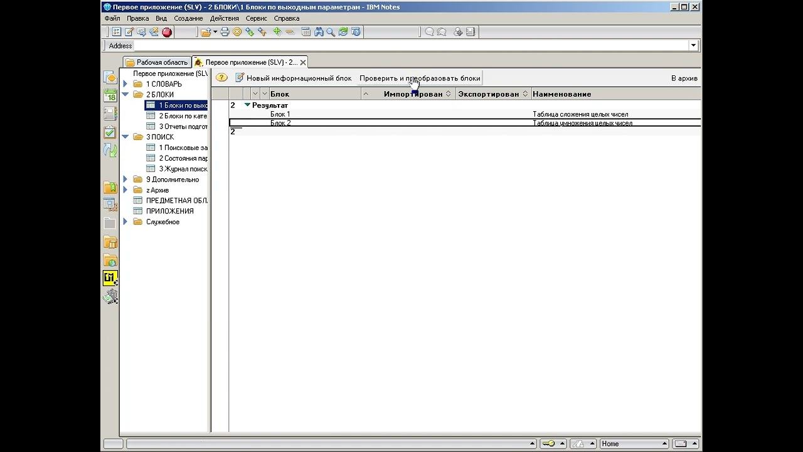The image size is (803, 452).
Task: Open the Replication bookmark icon
Action: click(x=110, y=150)
